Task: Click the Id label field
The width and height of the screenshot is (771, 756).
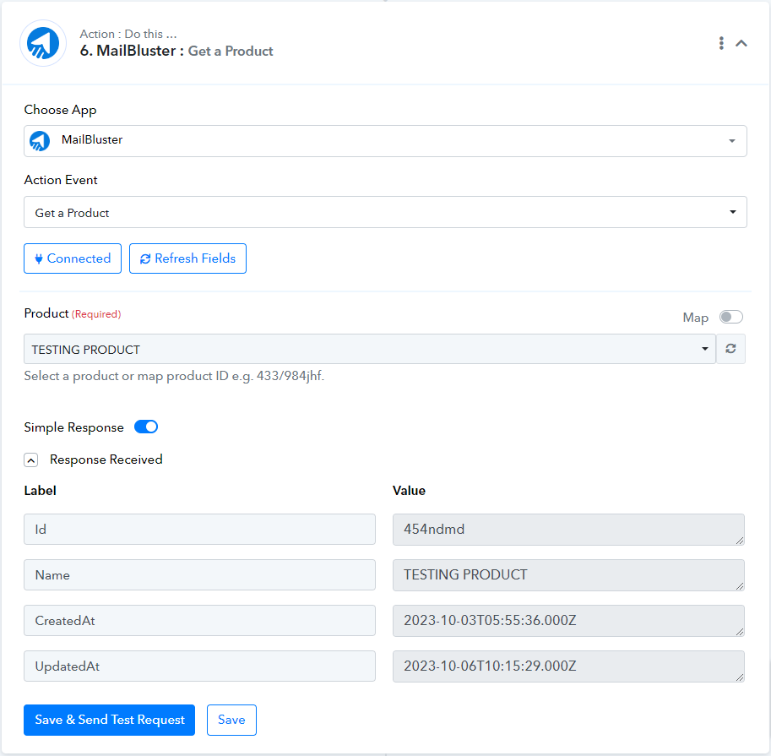Action: (199, 530)
